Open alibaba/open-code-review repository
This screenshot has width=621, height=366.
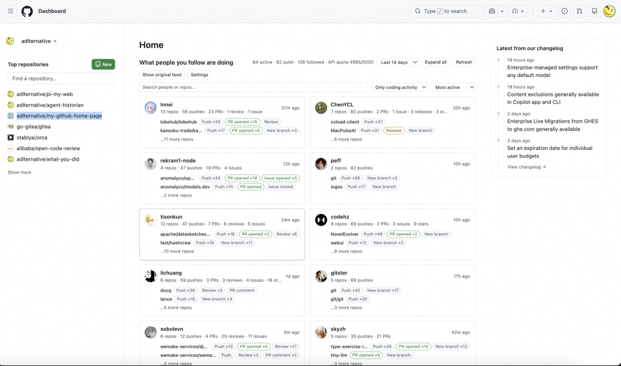[48, 149]
